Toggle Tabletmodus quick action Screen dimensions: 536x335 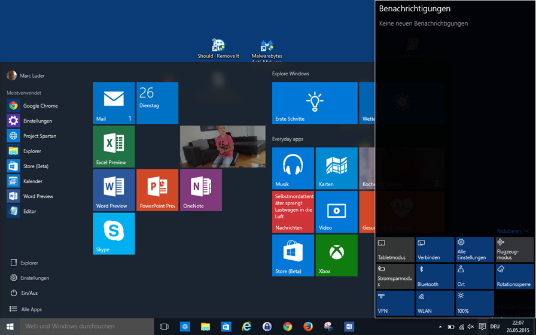pos(395,249)
